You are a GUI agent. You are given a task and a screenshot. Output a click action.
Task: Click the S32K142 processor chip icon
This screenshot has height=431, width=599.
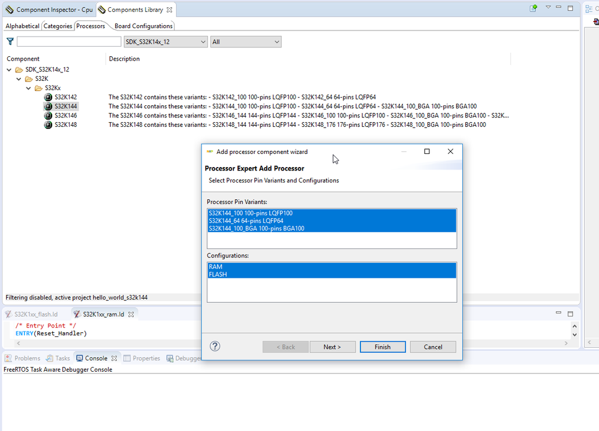coord(48,97)
